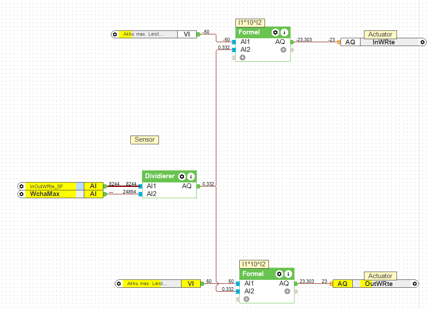Open gear icon of InWRte actuator
This screenshot has height=309, width=430.
422,42
